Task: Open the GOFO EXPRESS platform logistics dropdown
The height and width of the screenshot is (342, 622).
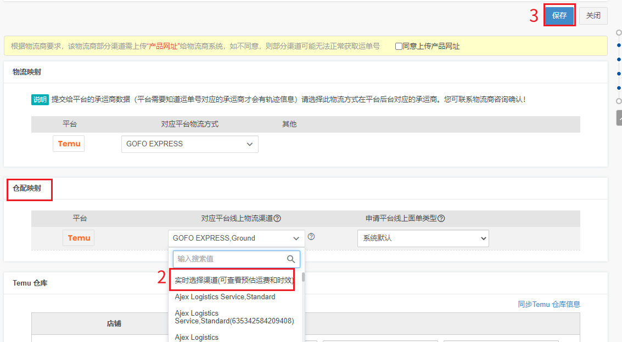Action: (x=189, y=144)
